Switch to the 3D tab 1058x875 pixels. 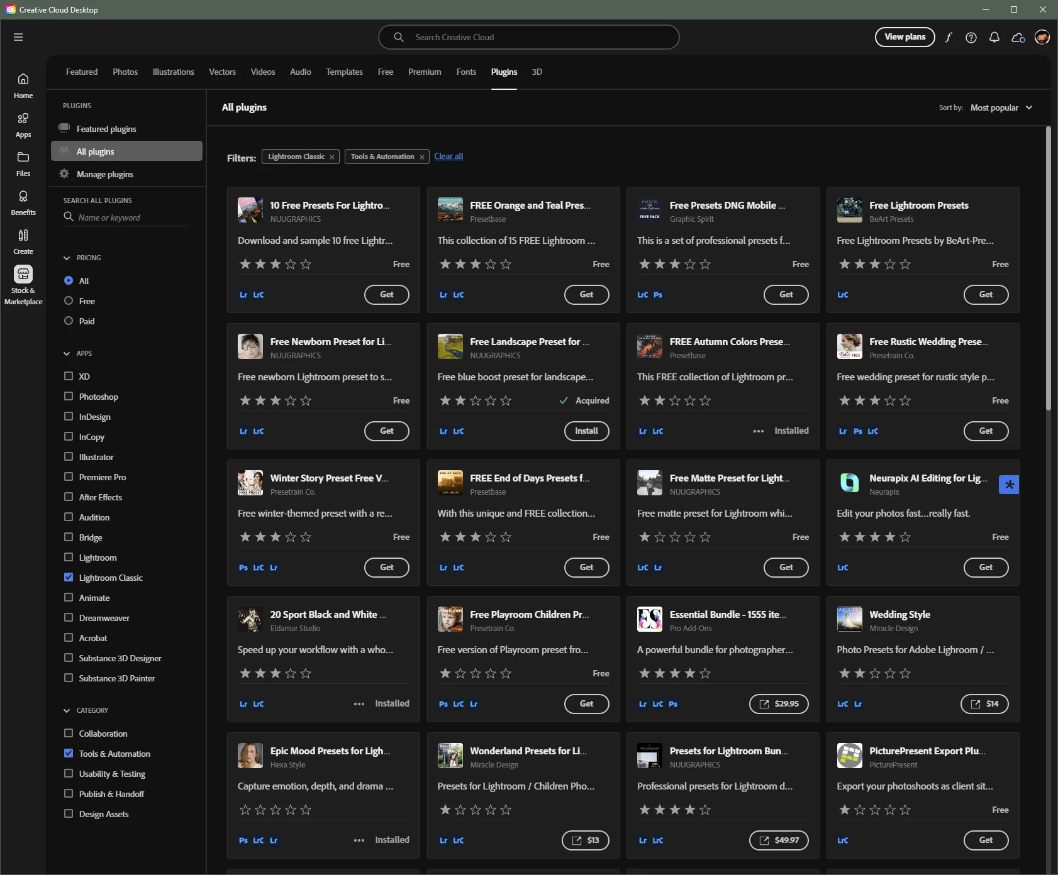[537, 72]
